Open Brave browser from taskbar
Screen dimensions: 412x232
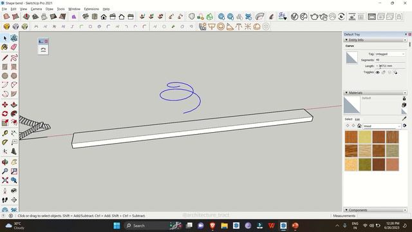pyautogui.click(x=212, y=226)
